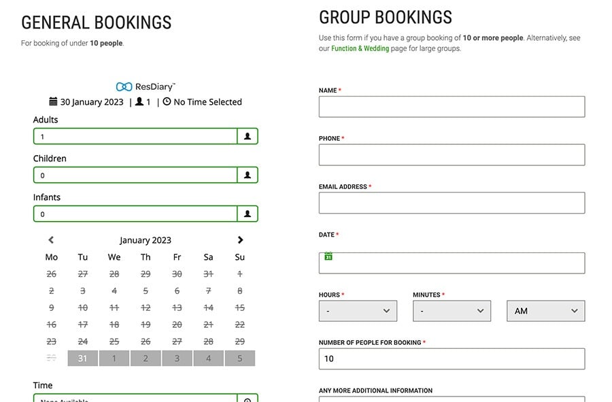Viewport: 612px width, 402px height.
Task: Click the calendar icon beside 30 January 2023
Action: [x=53, y=101]
